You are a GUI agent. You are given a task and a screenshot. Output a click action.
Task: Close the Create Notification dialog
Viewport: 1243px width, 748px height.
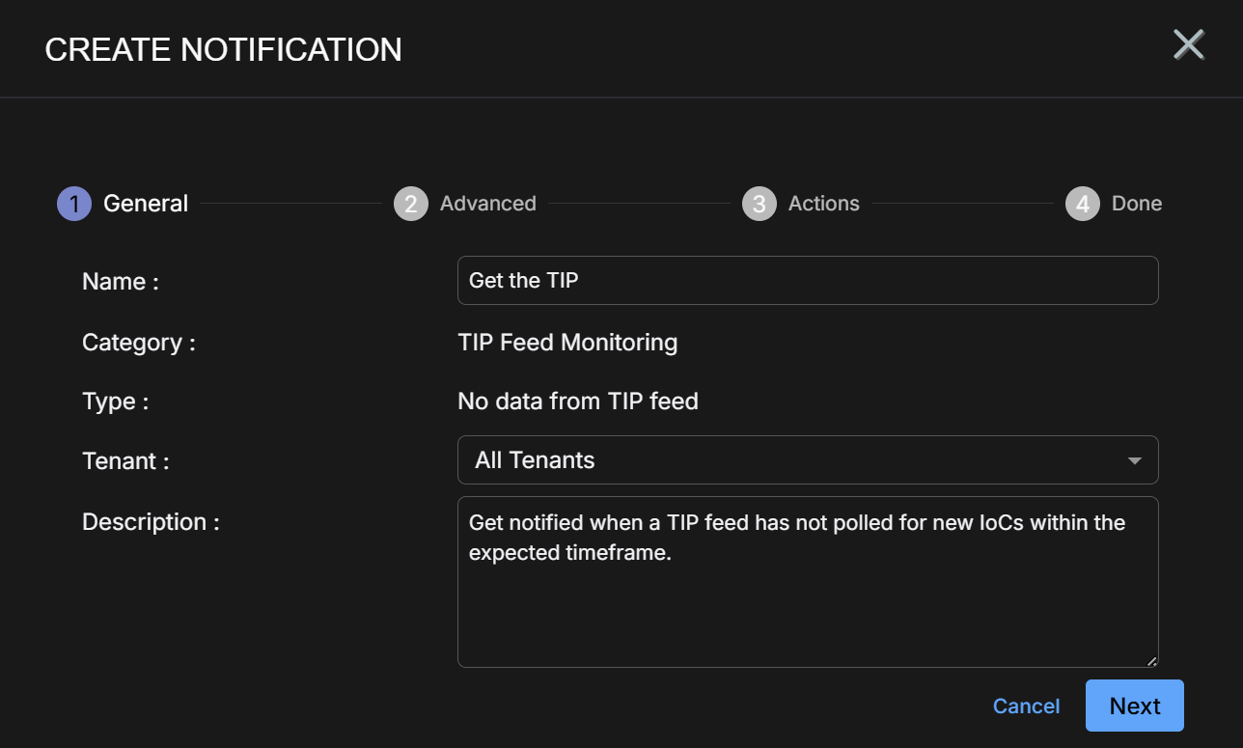pyautogui.click(x=1188, y=44)
